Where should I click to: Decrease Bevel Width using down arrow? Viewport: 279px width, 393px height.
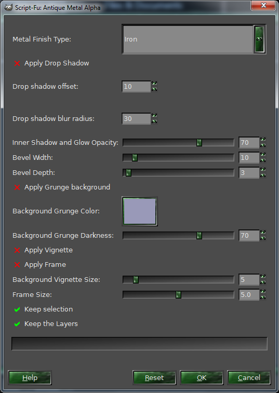[263, 160]
